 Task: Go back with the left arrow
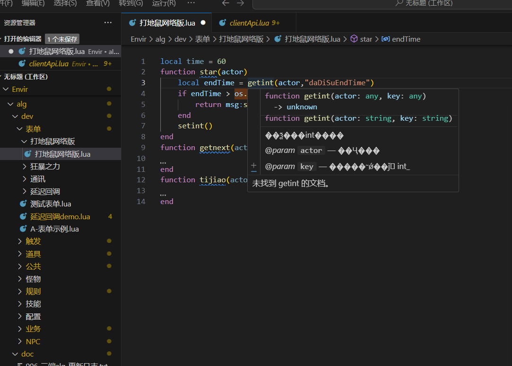pos(226,3)
